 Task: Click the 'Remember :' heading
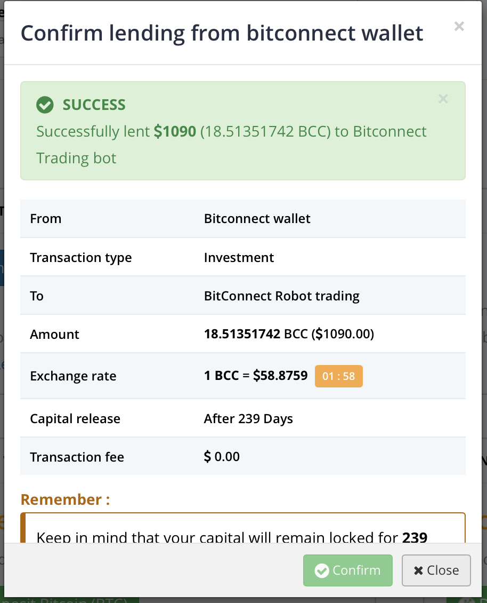pyautogui.click(x=65, y=499)
